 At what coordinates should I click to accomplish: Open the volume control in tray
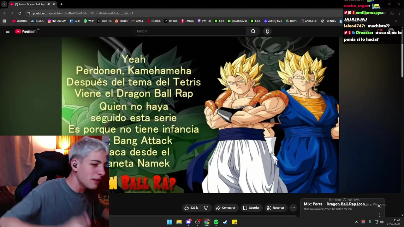[x=382, y=222]
